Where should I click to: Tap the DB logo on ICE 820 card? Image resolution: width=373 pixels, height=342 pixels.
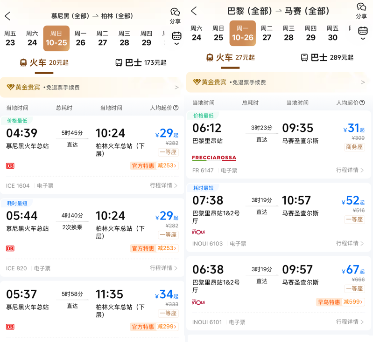(10, 248)
